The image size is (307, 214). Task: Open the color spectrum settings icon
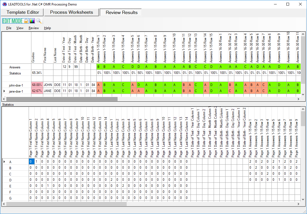[32, 21]
